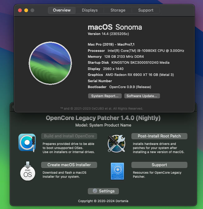
Task: Switch to the Overview tab
Action: tap(62, 10)
